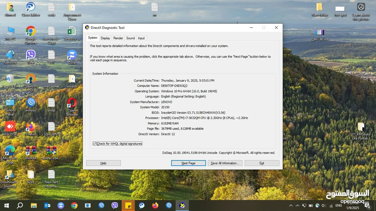Select the ANY DISK desktop icon

(x=10, y=129)
